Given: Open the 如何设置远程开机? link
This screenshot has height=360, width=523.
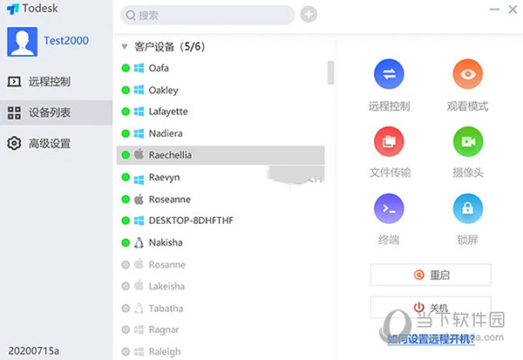Looking at the screenshot, I should [431, 339].
